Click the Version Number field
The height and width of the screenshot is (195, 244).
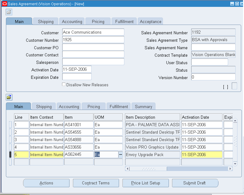click(x=213, y=77)
